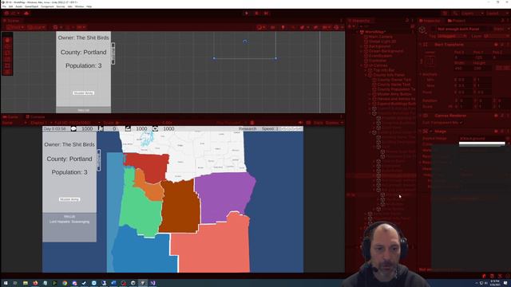The image size is (511, 287).
Task: Select Global Light 2D in Hierarchy
Action: [382, 41]
